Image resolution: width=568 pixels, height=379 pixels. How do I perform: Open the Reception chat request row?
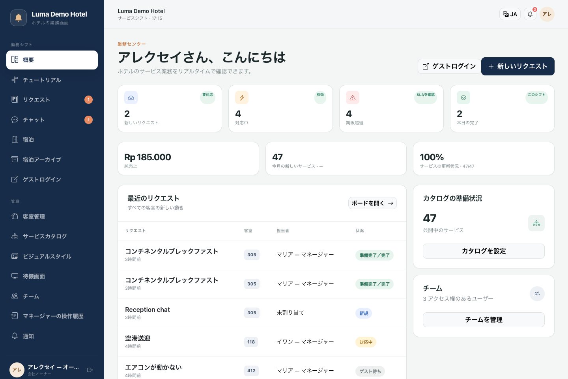click(262, 313)
